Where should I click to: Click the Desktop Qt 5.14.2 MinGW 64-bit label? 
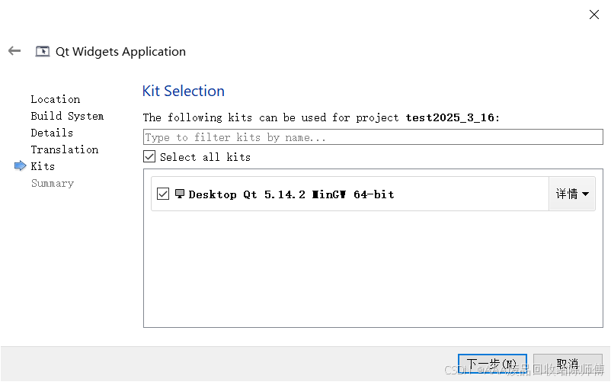(x=291, y=194)
